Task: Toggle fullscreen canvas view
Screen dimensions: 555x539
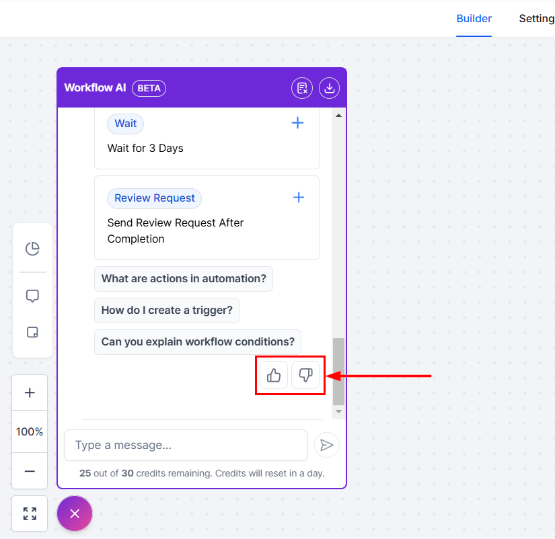Action: pyautogui.click(x=30, y=513)
